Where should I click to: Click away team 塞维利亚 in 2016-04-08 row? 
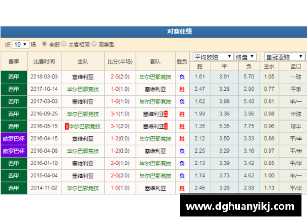click(x=155, y=151)
